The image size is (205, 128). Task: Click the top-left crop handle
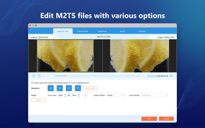click(37, 40)
